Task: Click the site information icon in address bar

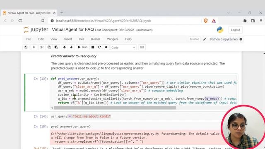Action: tap(52, 21)
